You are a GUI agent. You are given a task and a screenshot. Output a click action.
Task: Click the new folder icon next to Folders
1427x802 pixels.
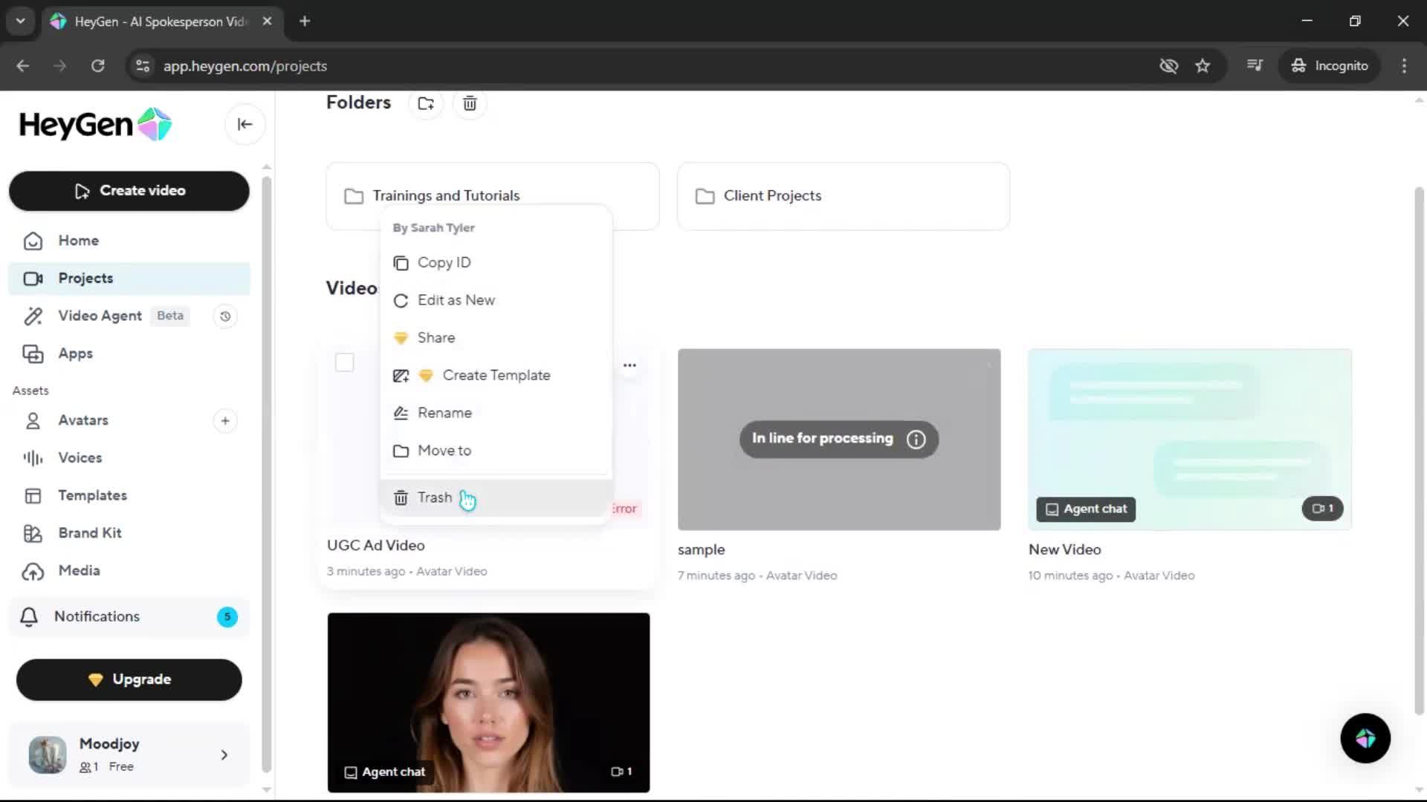tap(425, 103)
